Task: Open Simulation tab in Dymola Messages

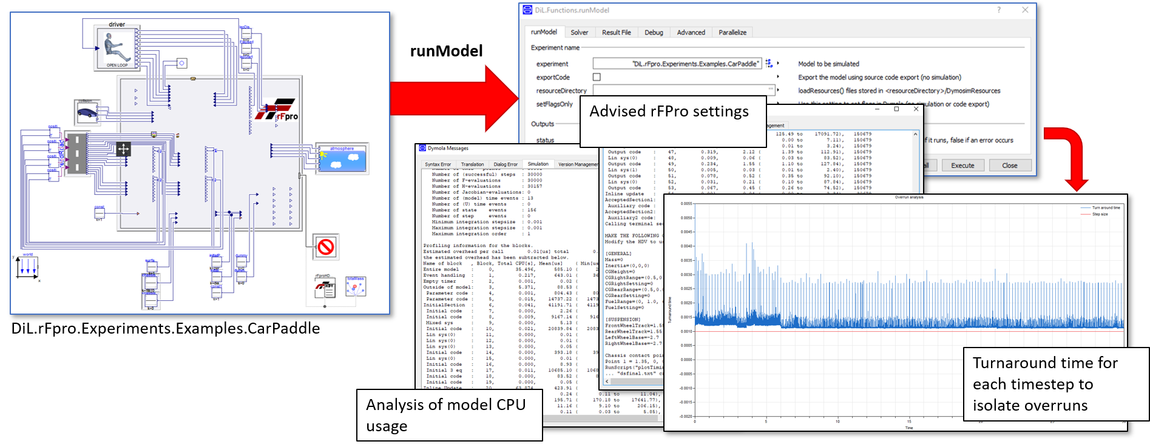Action: pyautogui.click(x=538, y=164)
